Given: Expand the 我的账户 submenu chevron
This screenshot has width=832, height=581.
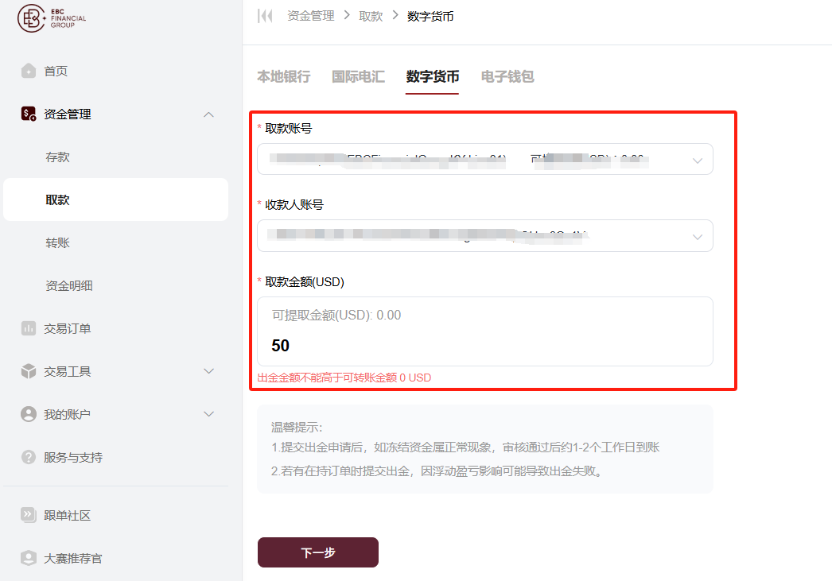Looking at the screenshot, I should click(209, 414).
